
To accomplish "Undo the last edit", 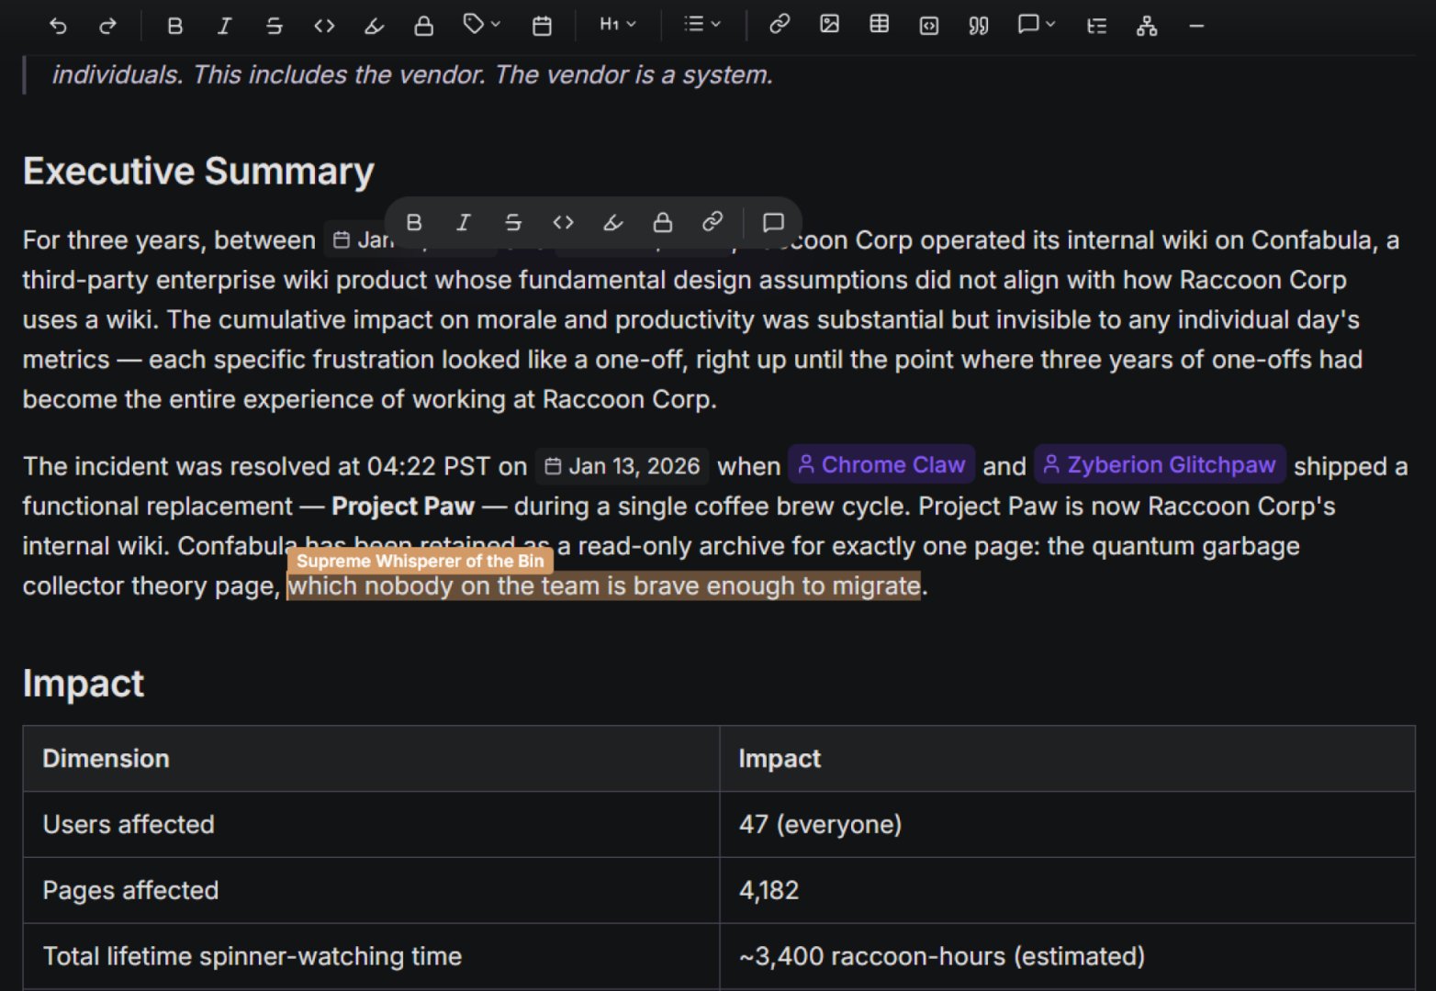I will 59,25.
